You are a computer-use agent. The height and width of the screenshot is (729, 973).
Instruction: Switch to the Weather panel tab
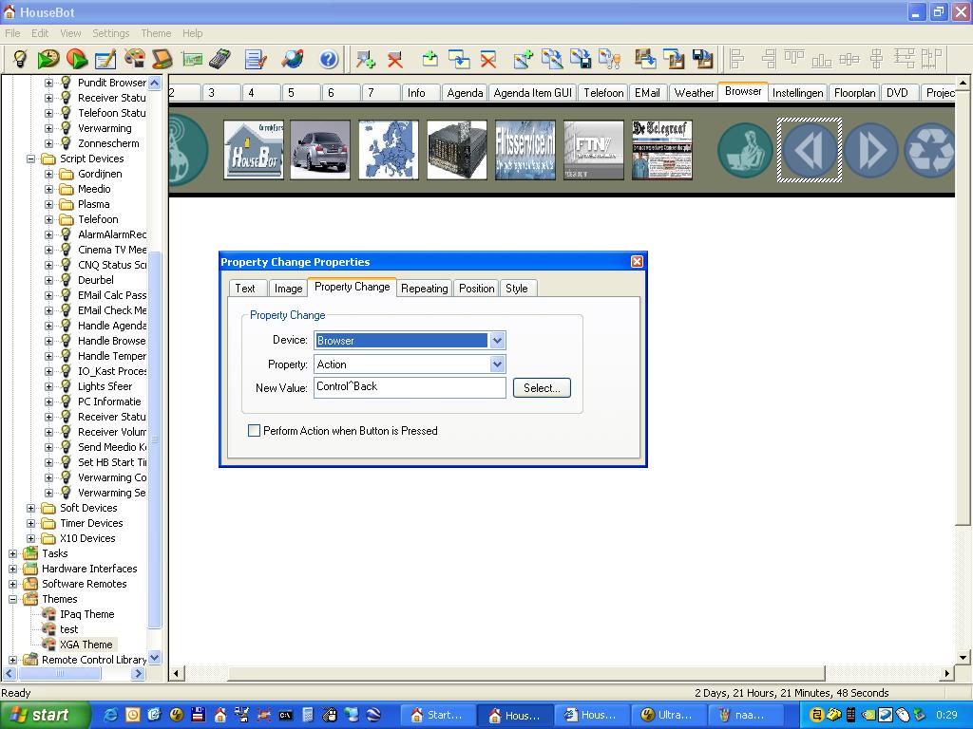[x=694, y=92]
